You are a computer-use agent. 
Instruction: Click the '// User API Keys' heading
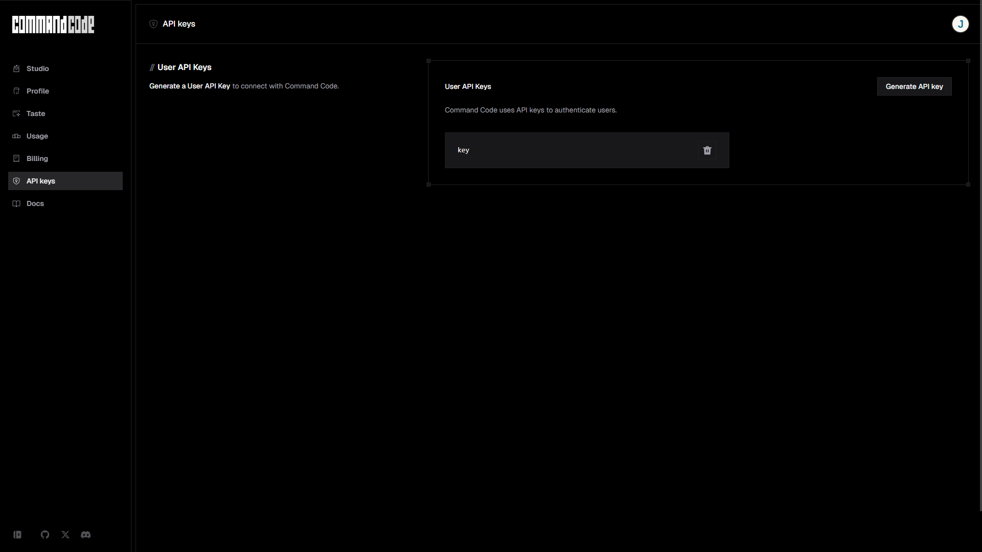[x=181, y=67]
